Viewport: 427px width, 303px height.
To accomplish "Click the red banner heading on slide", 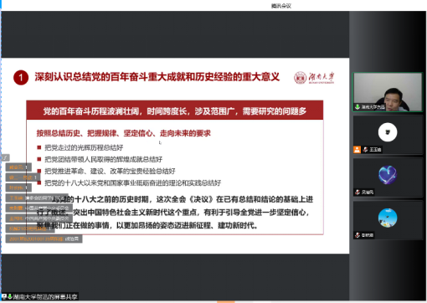I will pyautogui.click(x=175, y=110).
